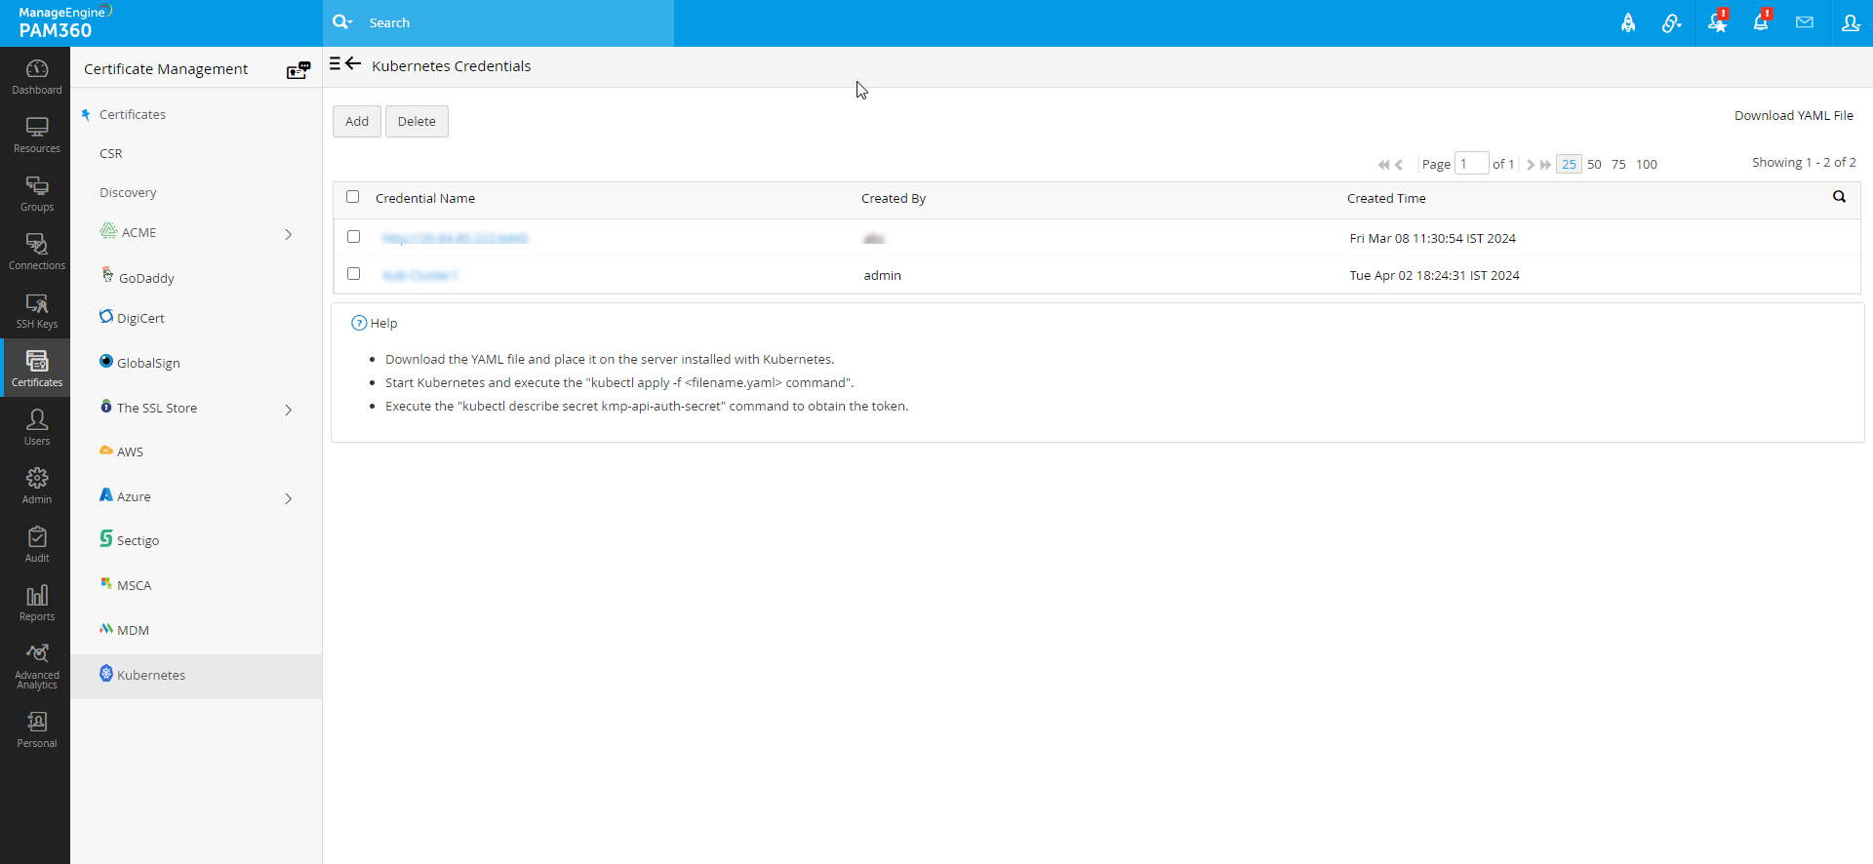Open Discovery menu item
The image size is (1873, 864).
128,193
